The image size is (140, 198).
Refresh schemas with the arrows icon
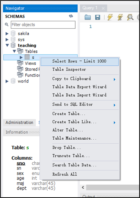pos(71,16)
